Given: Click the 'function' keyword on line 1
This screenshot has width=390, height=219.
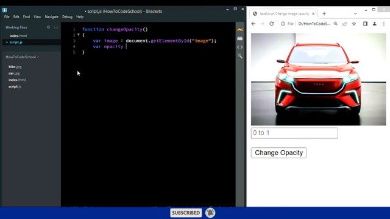Looking at the screenshot, I should (93, 29).
